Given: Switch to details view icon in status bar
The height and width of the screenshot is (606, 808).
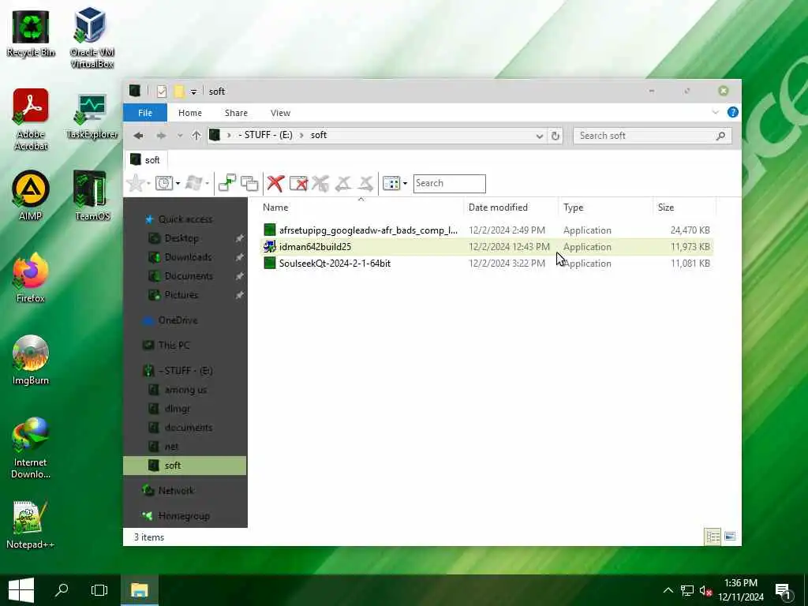Looking at the screenshot, I should tap(713, 537).
